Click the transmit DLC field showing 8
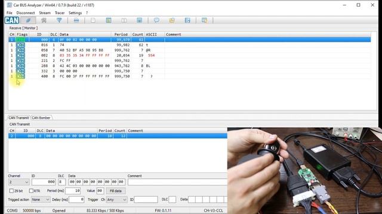 (61, 182)
